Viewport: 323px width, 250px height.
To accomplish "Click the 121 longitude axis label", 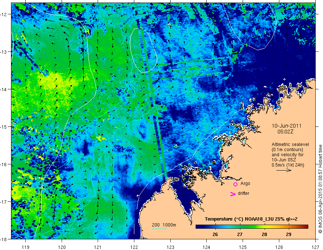I will coord(98,247).
